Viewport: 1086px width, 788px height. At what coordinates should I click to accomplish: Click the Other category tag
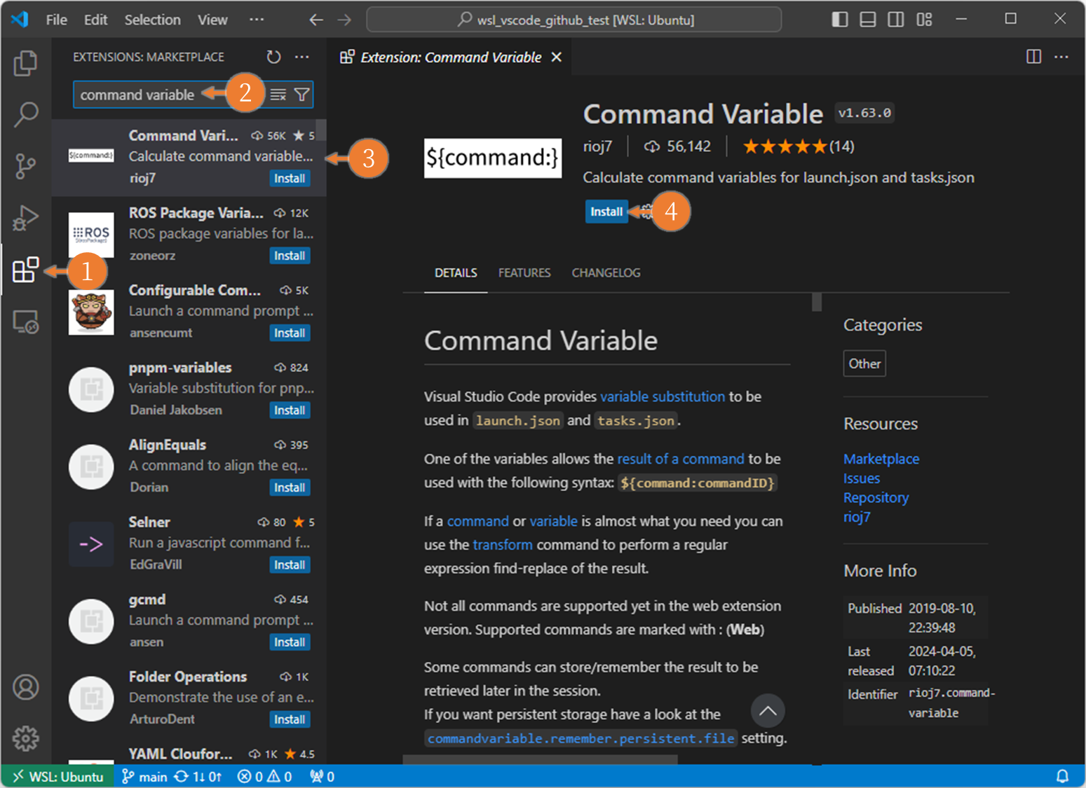click(x=864, y=364)
